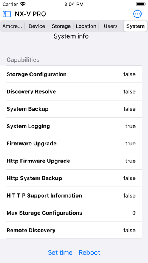Open the sidebar panel icon
Screen dimensions: 148x263
click(7, 14)
